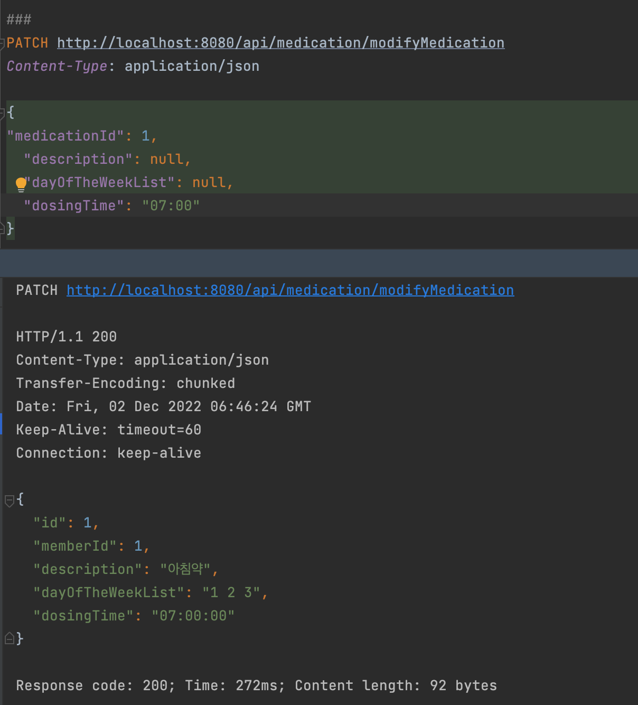The height and width of the screenshot is (705, 638).
Task: Collapse response JSON at opening brace fold marker
Action: [x=10, y=500]
